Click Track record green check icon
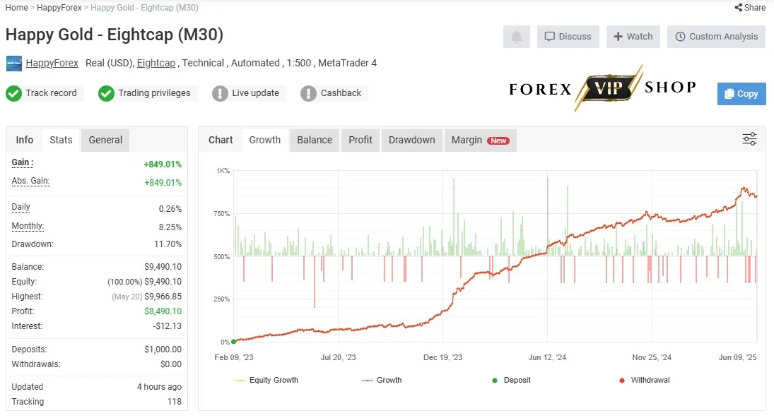The width and height of the screenshot is (774, 418). pyautogui.click(x=14, y=93)
